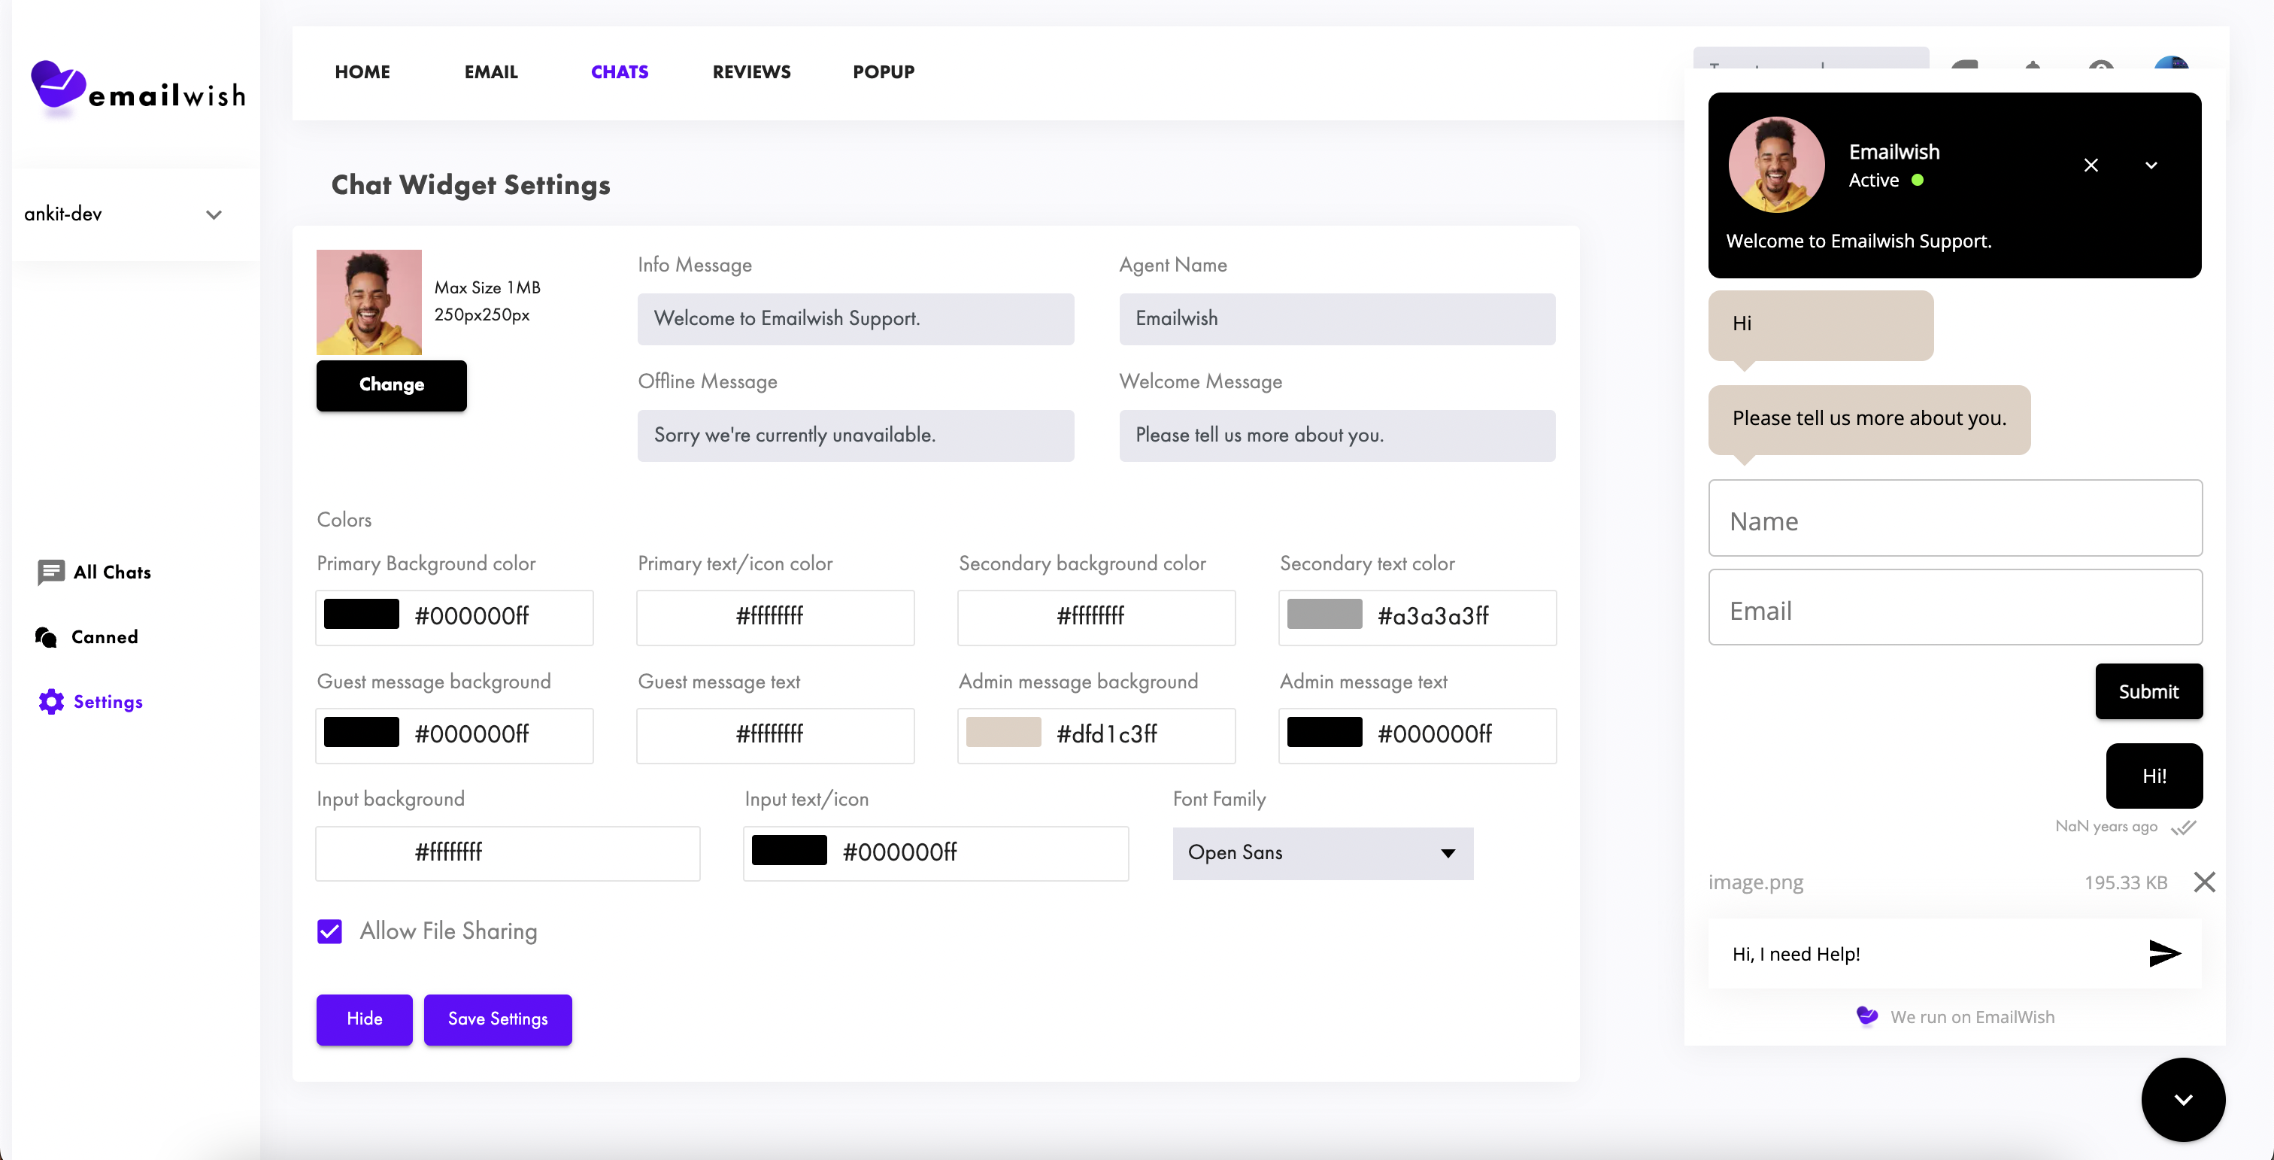Viewport: 2274px width, 1160px height.
Task: Click the Primary text/icon color field
Action: [775, 617]
